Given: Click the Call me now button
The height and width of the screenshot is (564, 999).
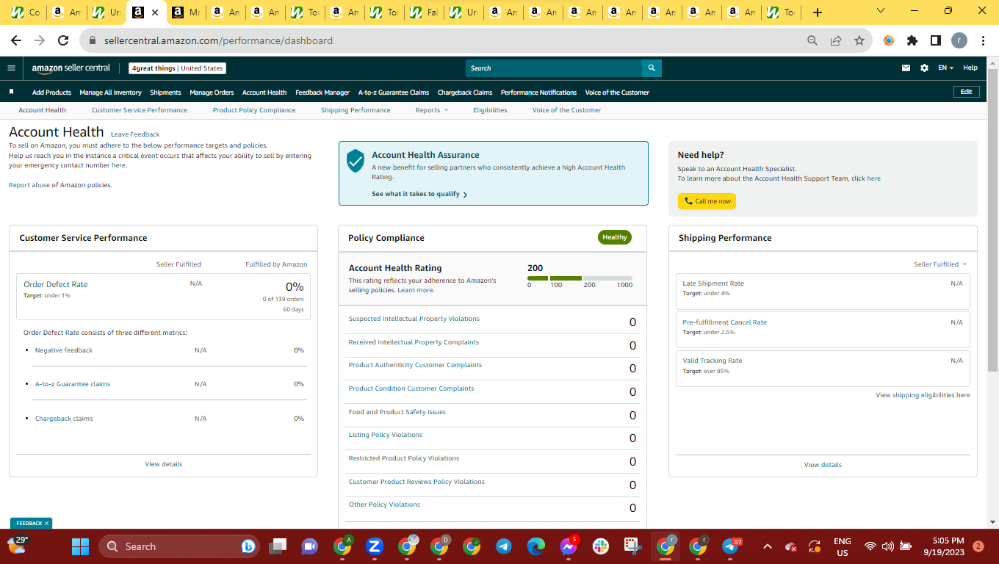Looking at the screenshot, I should pos(707,201).
